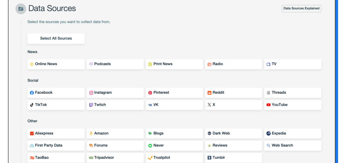Click the YouTube logo icon

point(268,105)
